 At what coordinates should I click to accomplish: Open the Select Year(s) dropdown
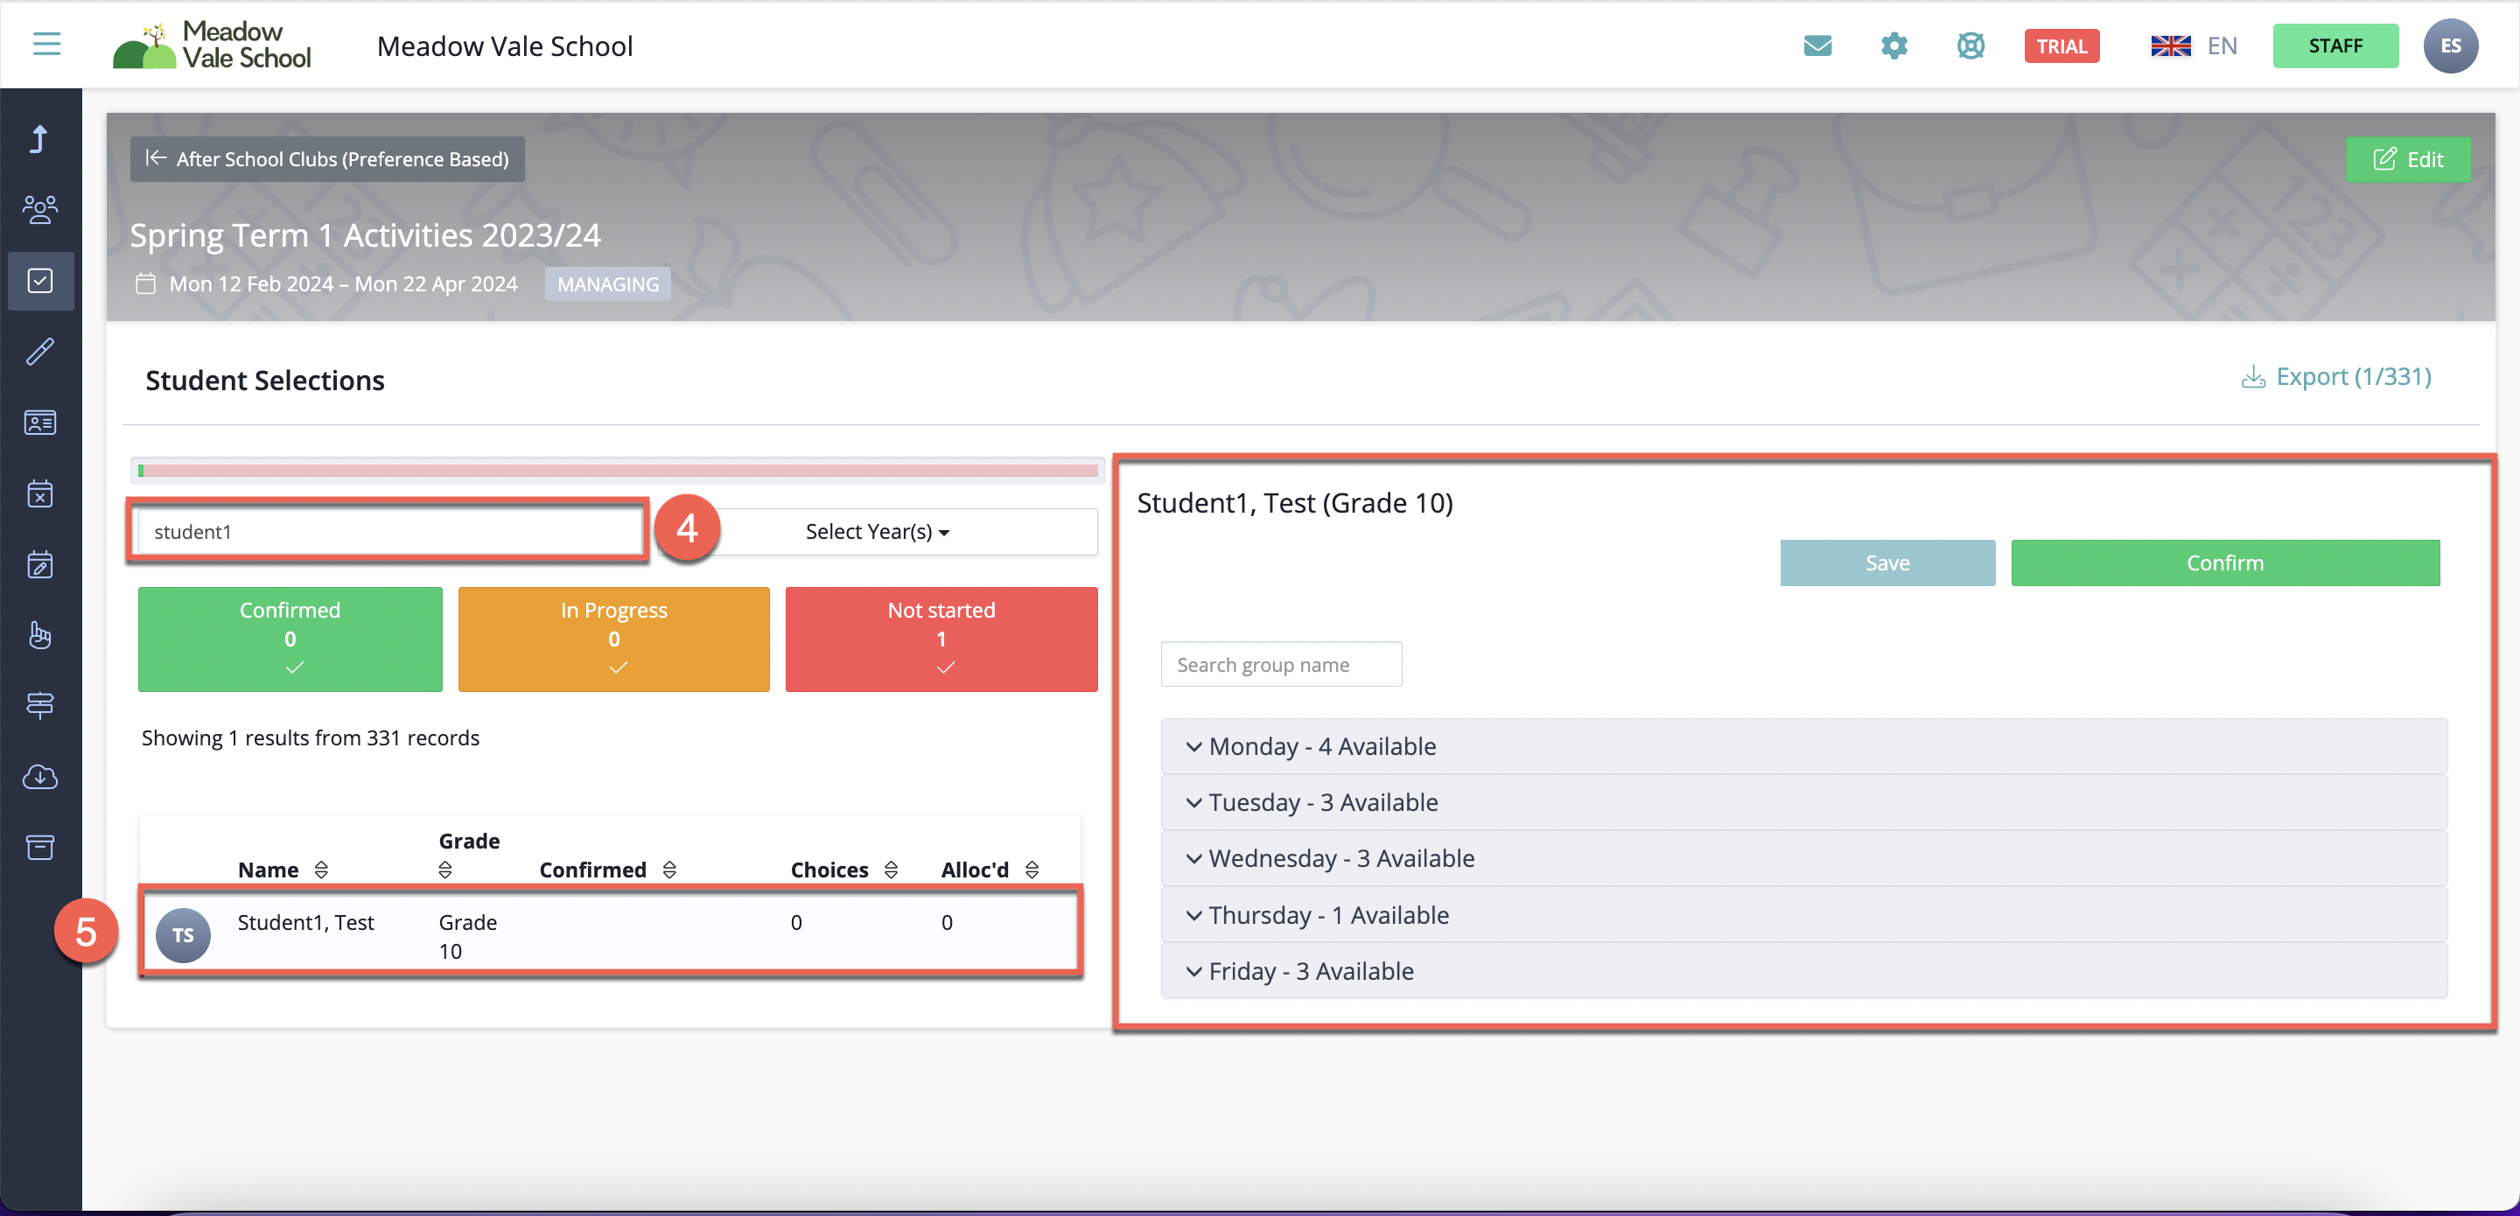pyautogui.click(x=878, y=532)
